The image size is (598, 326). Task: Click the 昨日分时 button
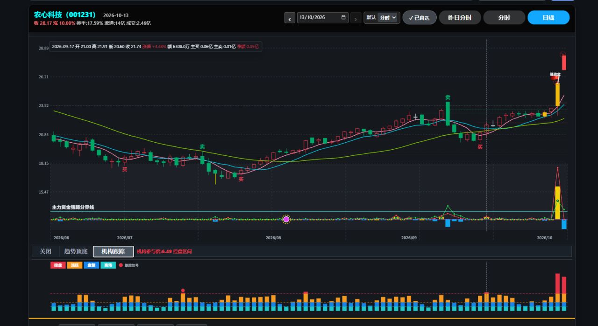460,18
